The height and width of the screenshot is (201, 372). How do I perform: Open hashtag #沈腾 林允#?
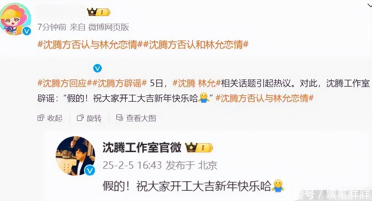coord(197,83)
